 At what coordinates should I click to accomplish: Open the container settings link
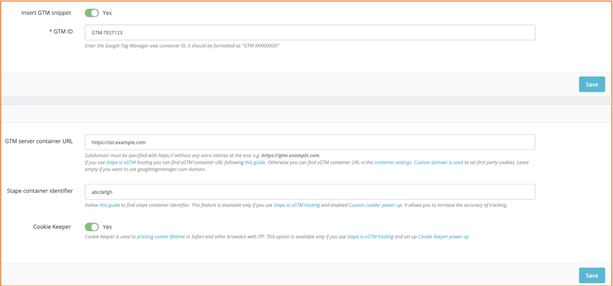[393, 162]
